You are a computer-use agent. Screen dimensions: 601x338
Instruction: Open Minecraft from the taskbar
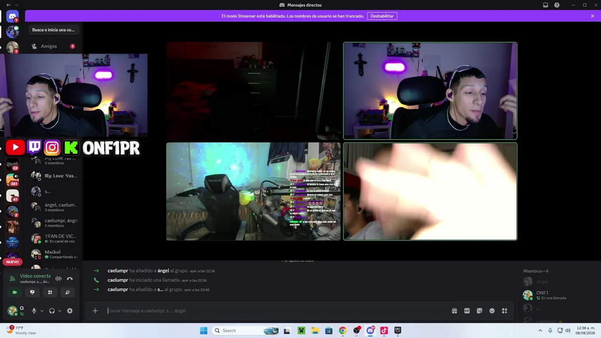point(301,330)
